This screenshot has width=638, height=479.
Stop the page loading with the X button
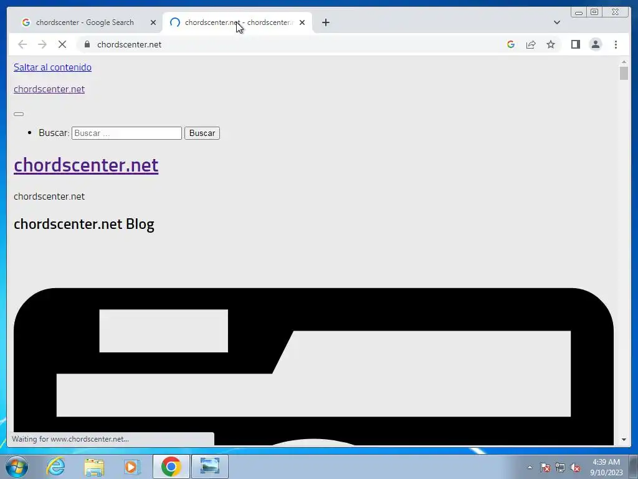point(62,44)
